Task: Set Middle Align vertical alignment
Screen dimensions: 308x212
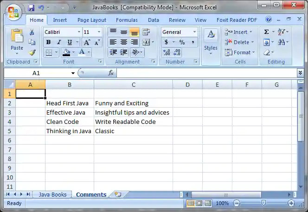Action: (x=124, y=32)
